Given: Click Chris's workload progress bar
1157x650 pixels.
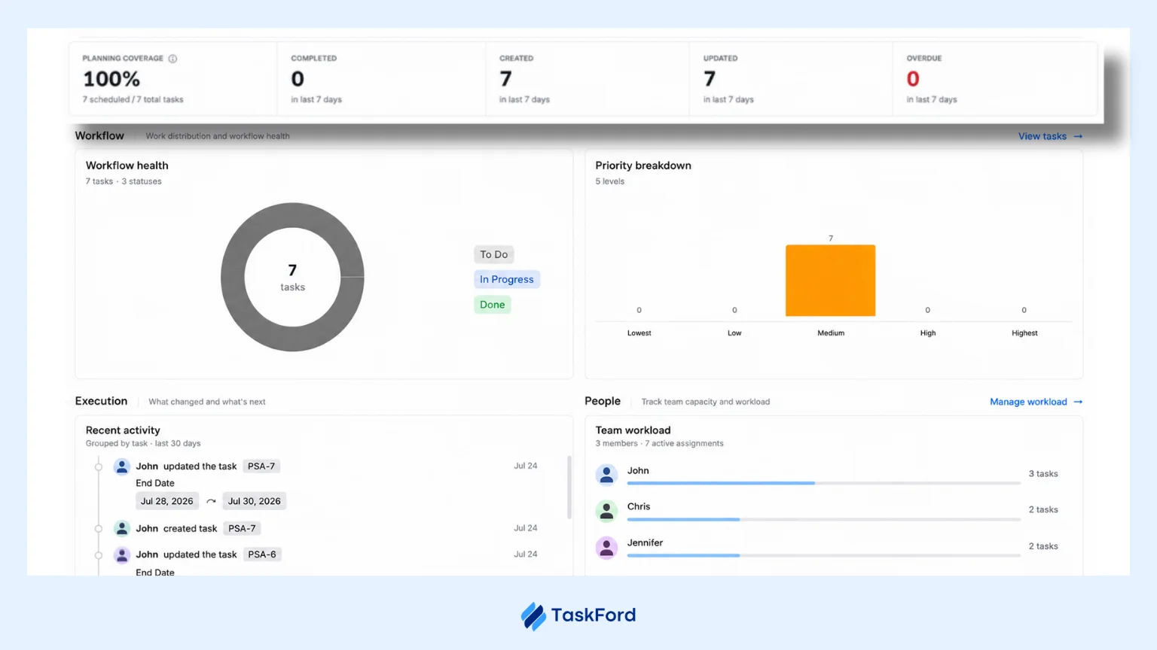Looking at the screenshot, I should tap(824, 519).
